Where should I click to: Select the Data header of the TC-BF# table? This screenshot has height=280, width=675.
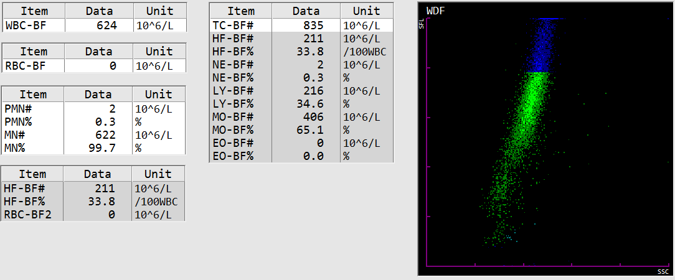click(306, 11)
